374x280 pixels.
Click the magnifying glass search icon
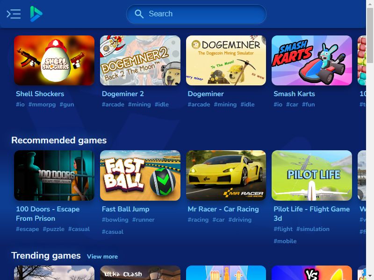coord(139,14)
